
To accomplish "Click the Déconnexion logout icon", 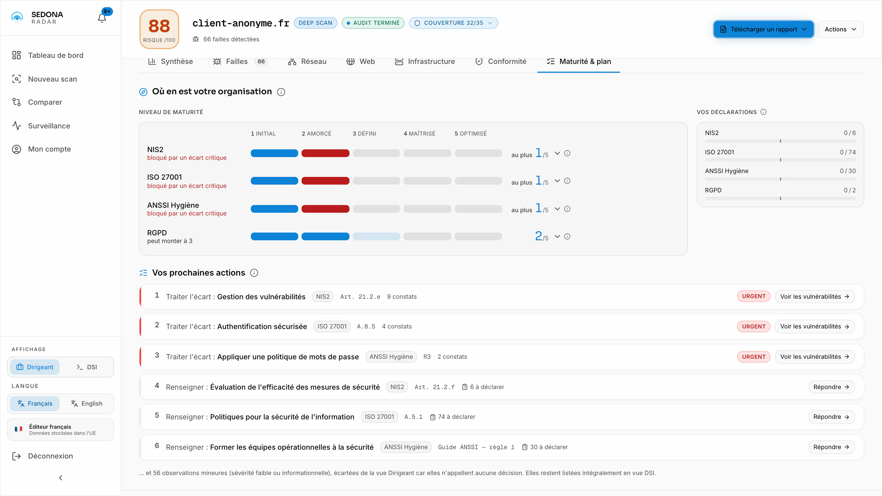I will (x=17, y=456).
